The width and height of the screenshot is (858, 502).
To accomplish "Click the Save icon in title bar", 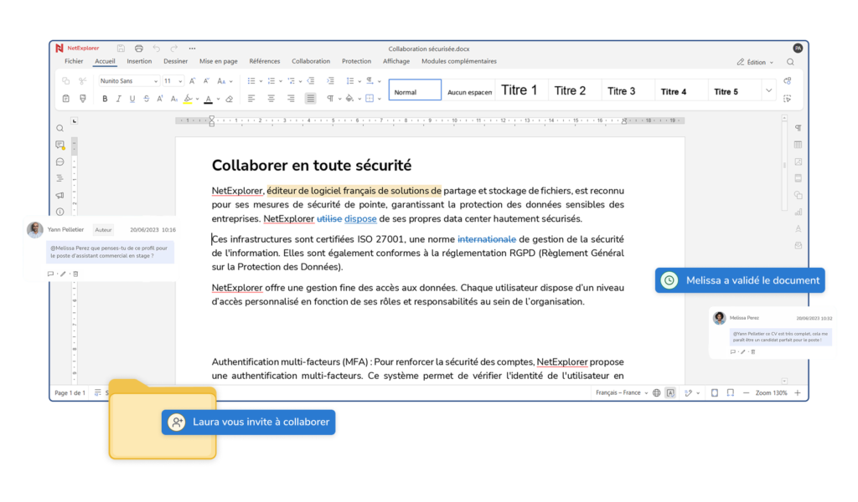I will coord(121,49).
